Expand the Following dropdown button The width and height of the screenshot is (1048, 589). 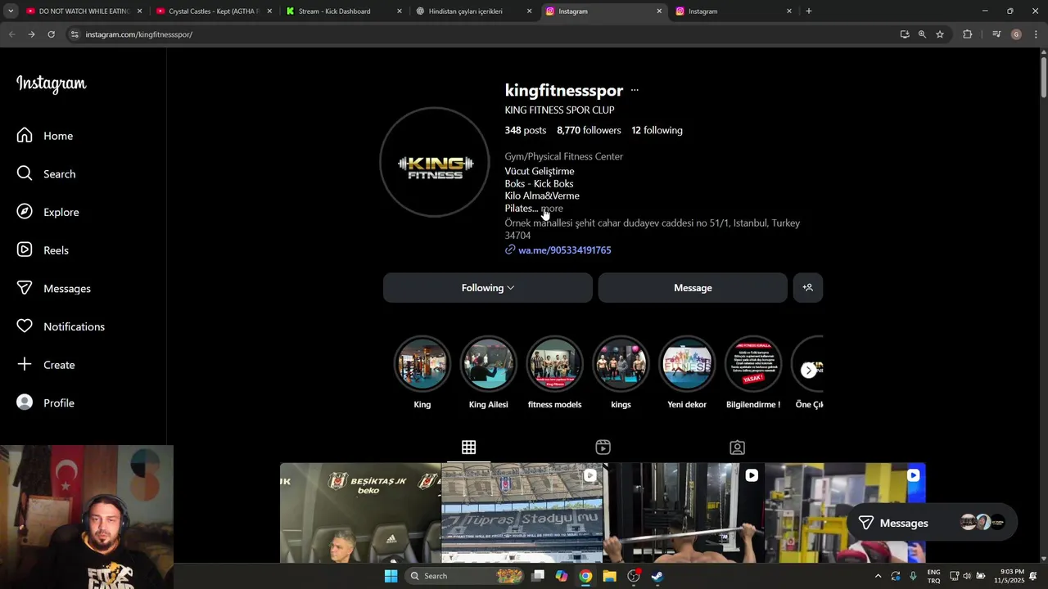(487, 288)
